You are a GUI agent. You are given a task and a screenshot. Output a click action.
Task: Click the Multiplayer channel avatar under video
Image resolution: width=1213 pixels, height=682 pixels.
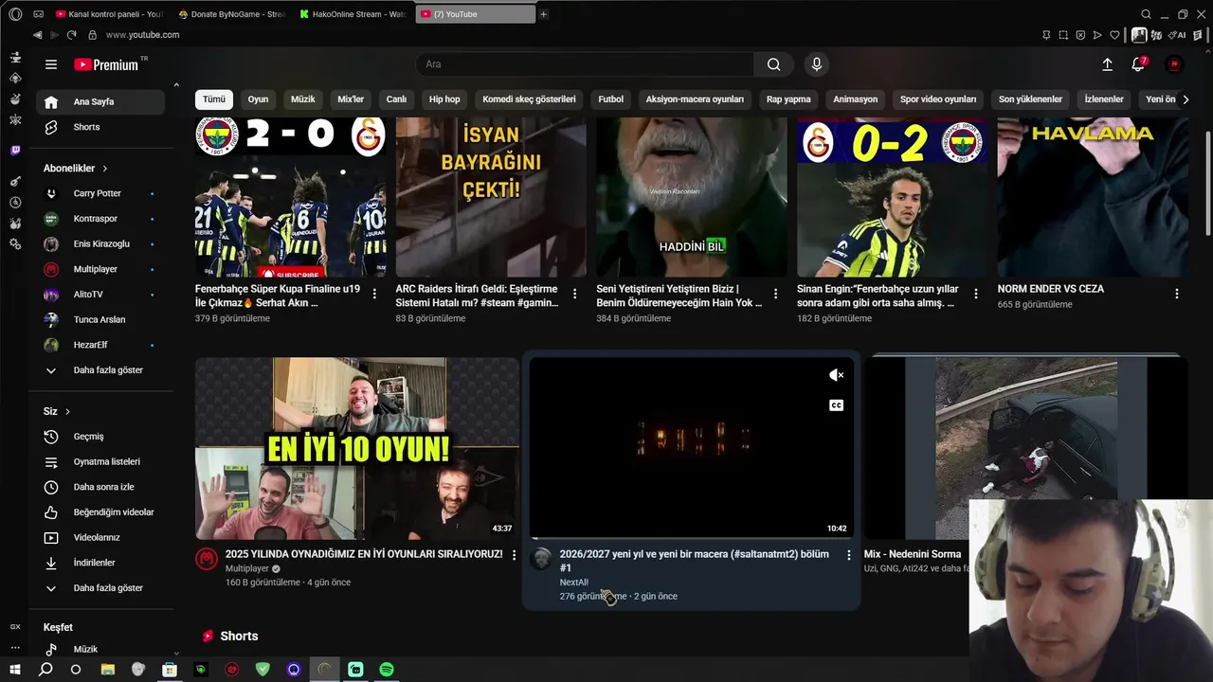tap(207, 559)
